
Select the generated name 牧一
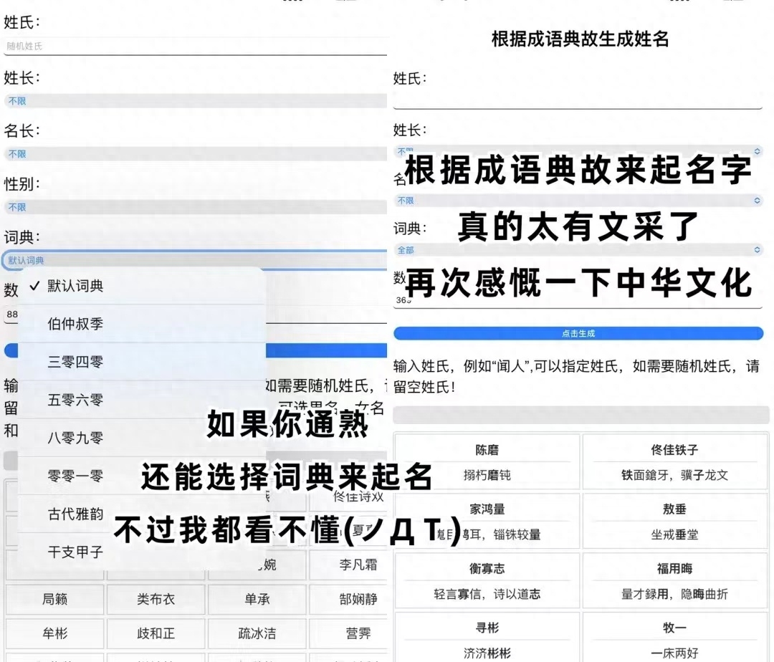coord(674,628)
